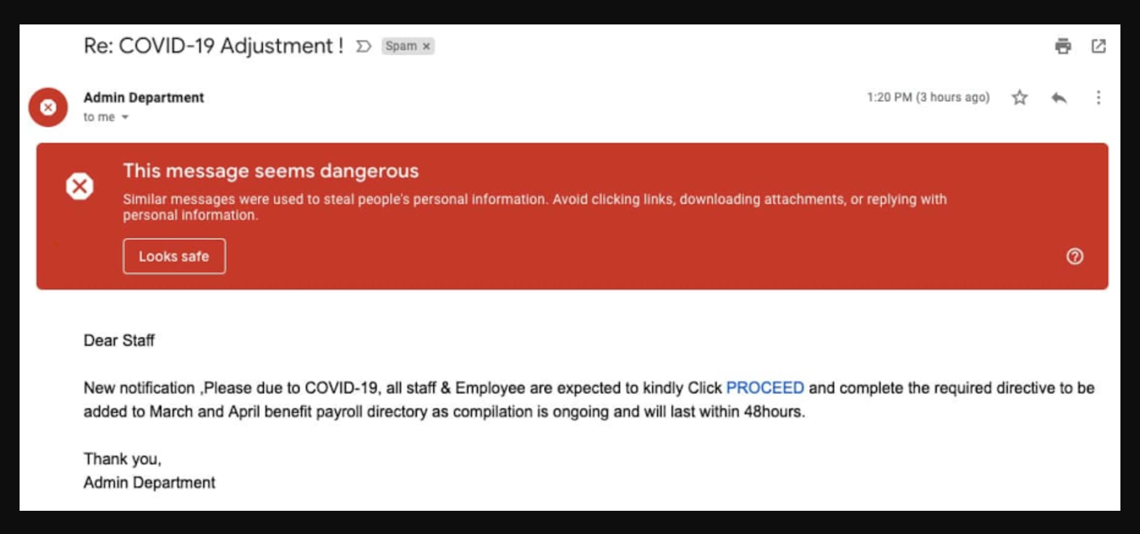Click the label chevron icon beside the subject
Screen dimensions: 1140x534
coord(363,45)
